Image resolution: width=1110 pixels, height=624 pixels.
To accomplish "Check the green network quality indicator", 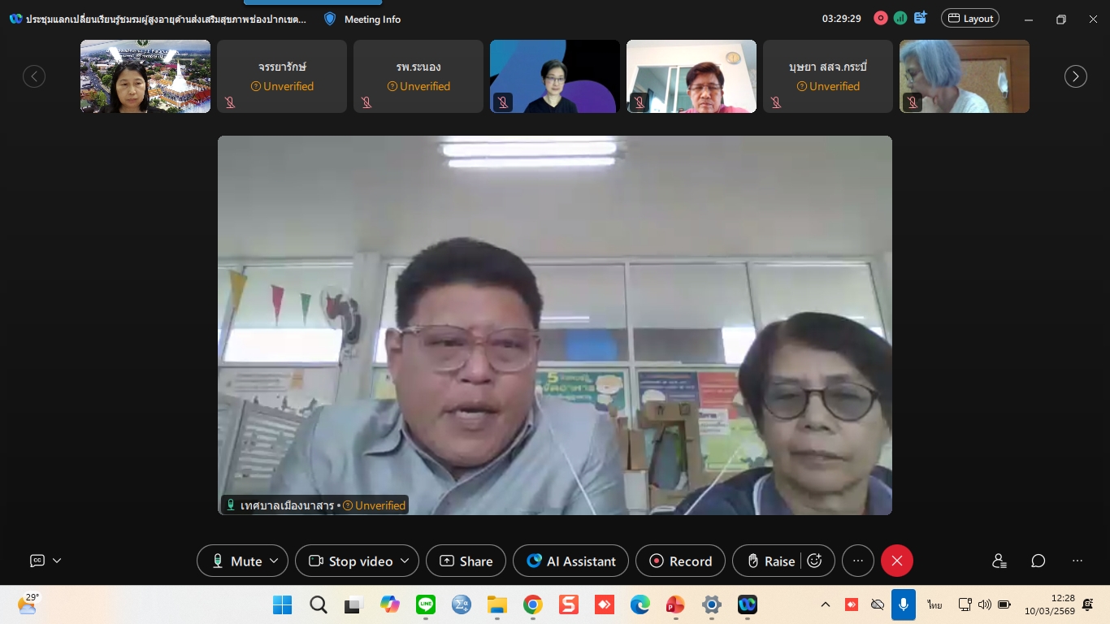I will [x=900, y=18].
